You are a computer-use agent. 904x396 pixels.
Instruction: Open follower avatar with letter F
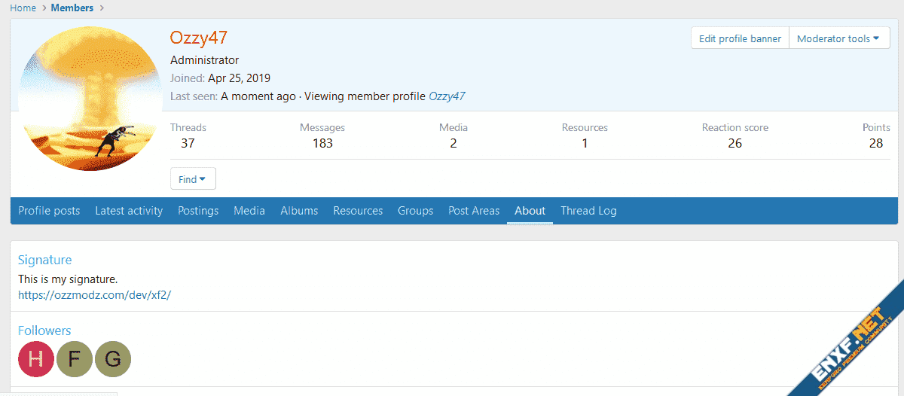(74, 359)
